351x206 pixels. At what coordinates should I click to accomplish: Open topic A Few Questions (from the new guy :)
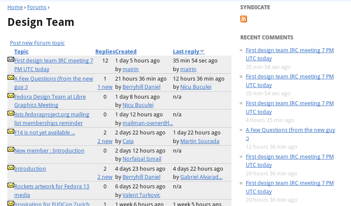pyautogui.click(x=54, y=83)
